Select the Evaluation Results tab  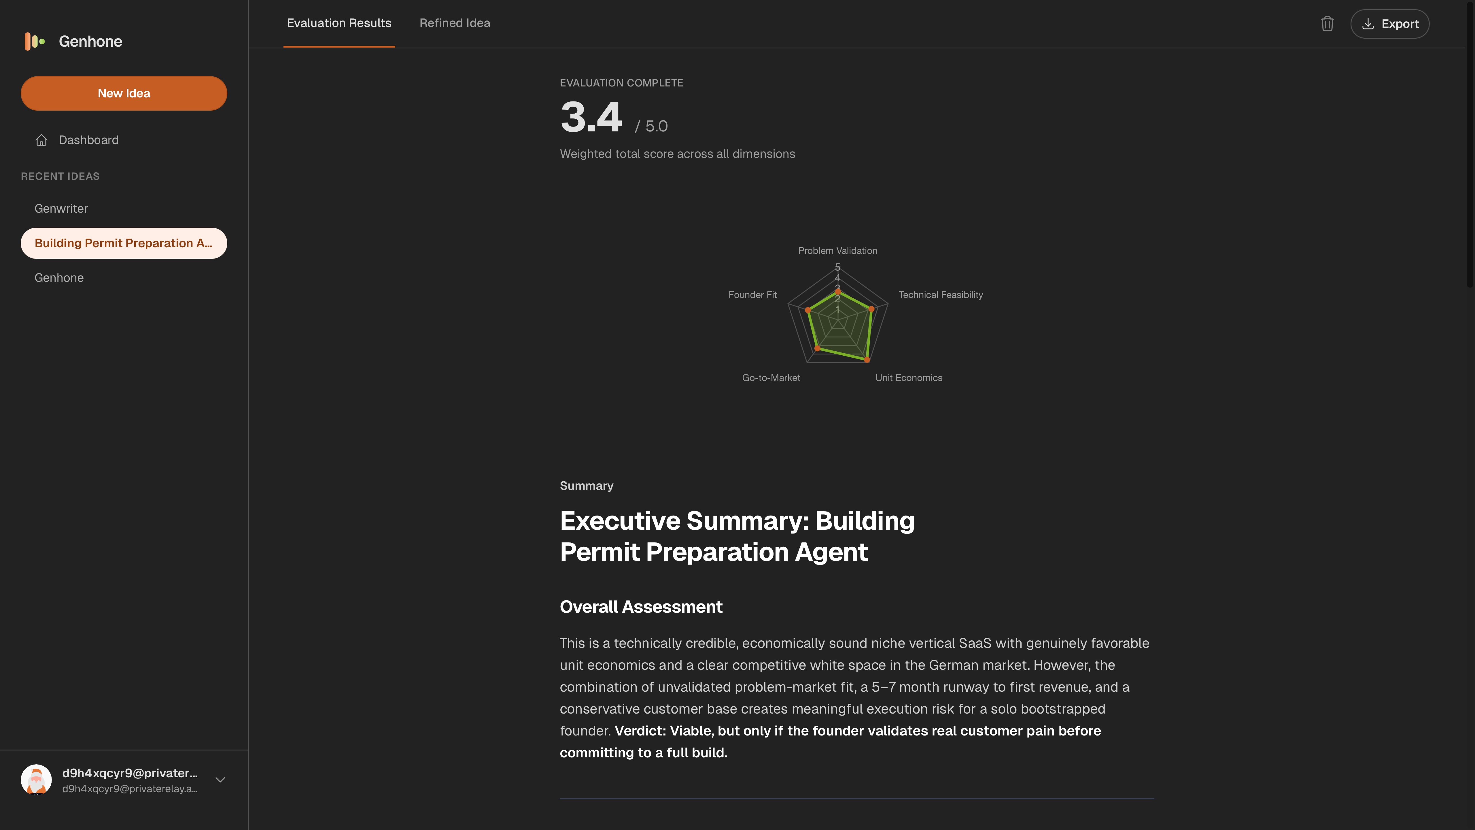[x=339, y=23]
